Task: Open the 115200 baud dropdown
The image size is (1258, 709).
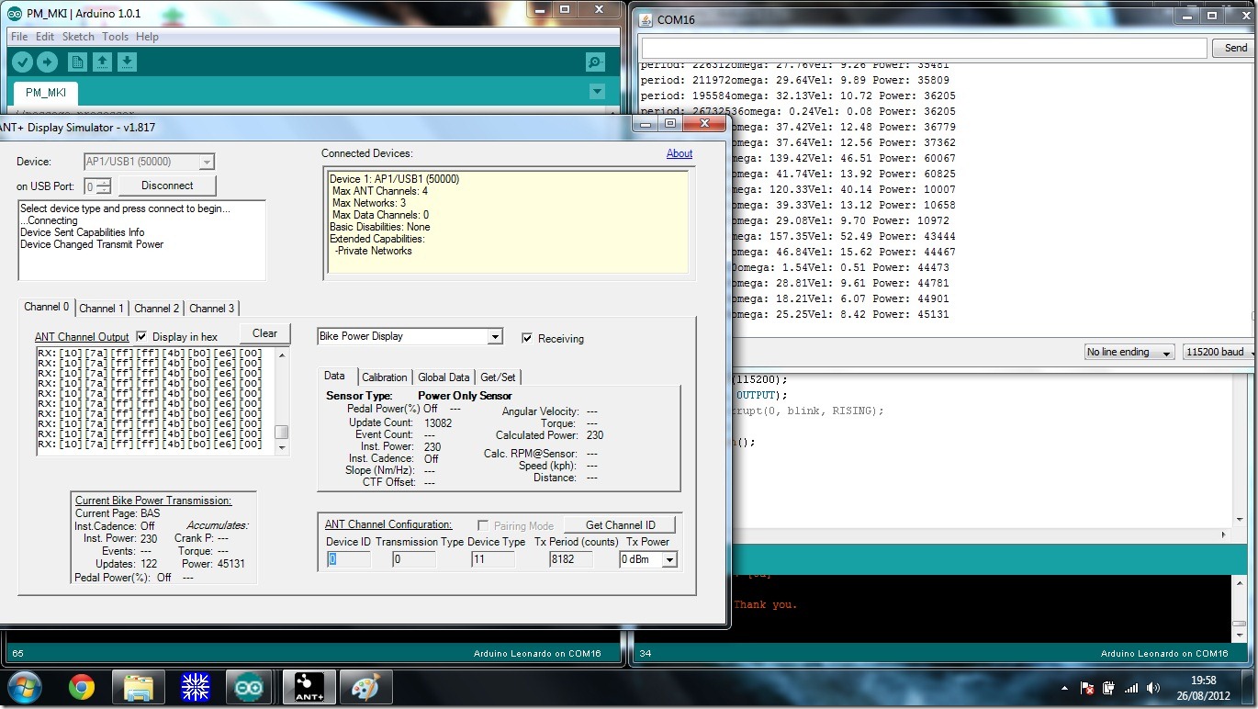Action: pyautogui.click(x=1218, y=352)
